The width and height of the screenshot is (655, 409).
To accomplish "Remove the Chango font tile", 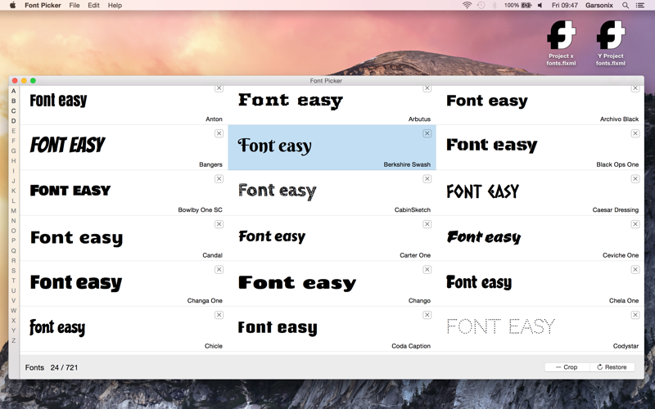I will pyautogui.click(x=427, y=270).
